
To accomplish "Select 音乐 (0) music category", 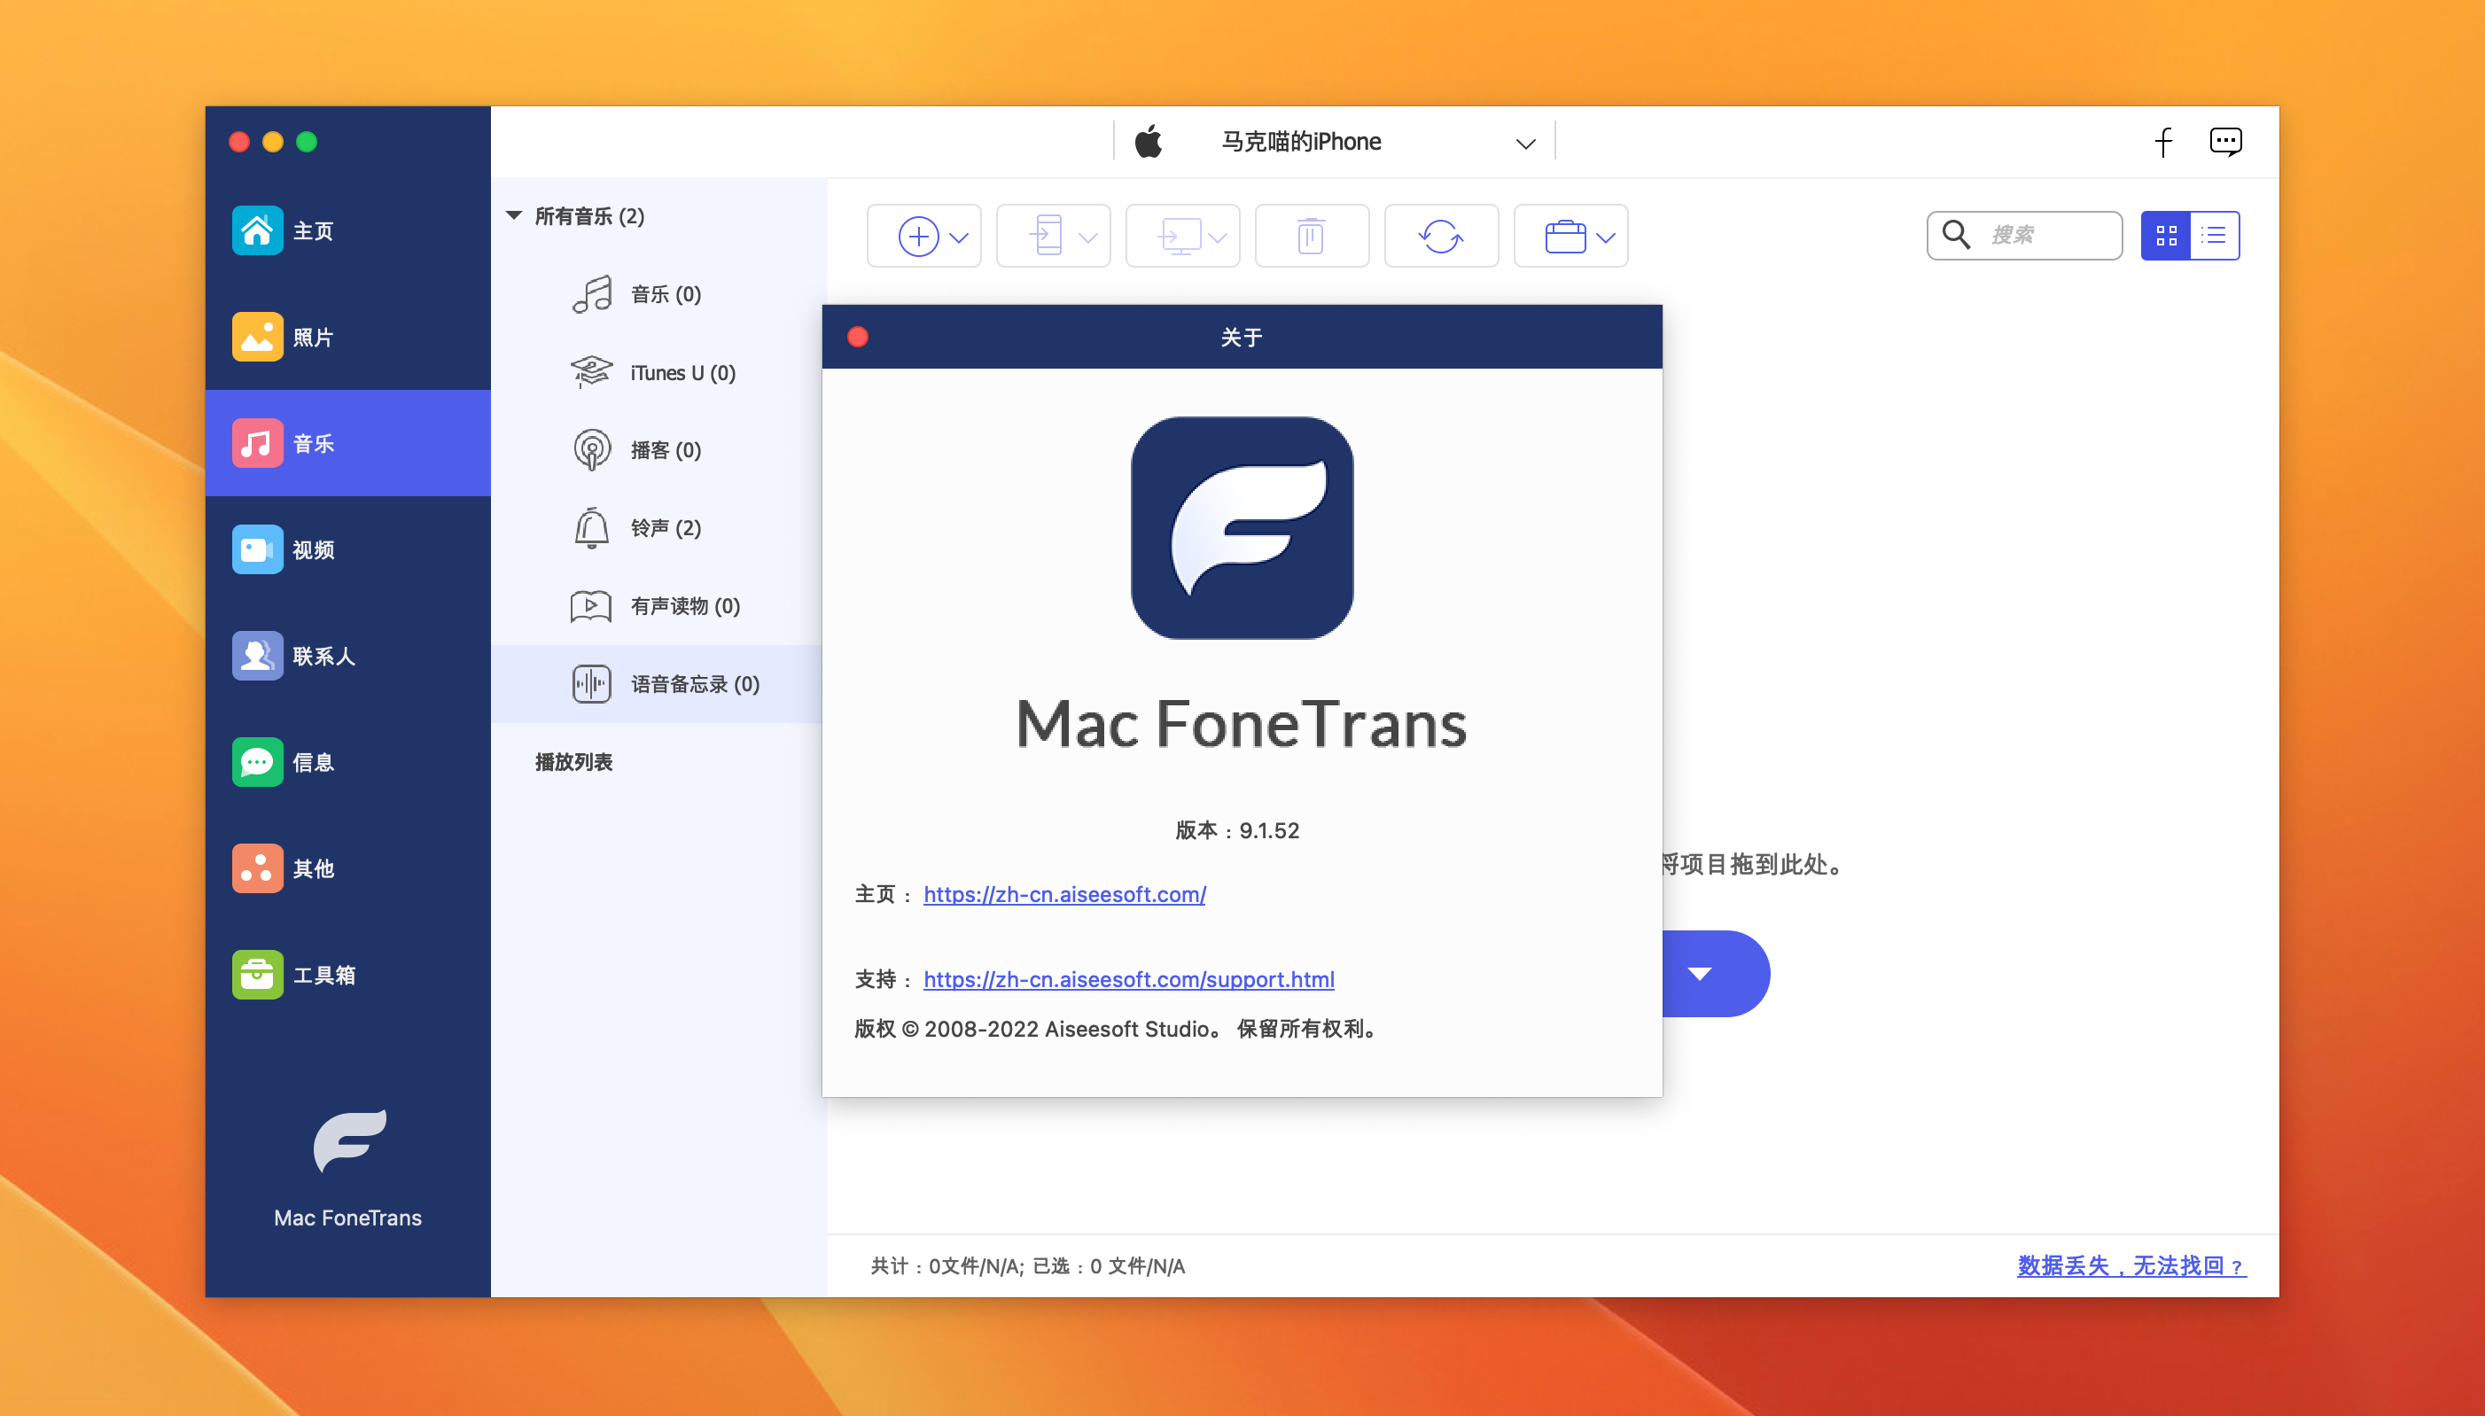I will coord(658,293).
